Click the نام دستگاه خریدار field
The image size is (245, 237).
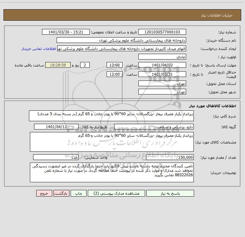pos(121,40)
